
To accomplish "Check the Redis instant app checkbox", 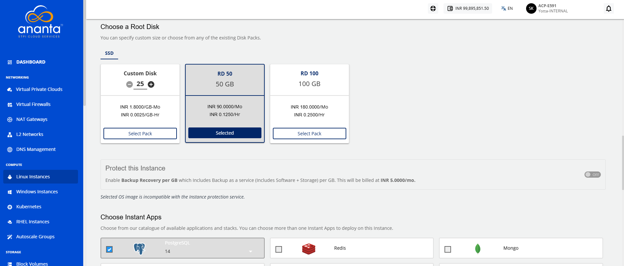I will [279, 249].
